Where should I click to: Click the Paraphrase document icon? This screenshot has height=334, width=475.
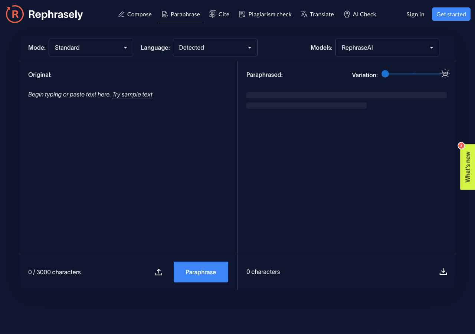pyautogui.click(x=164, y=14)
